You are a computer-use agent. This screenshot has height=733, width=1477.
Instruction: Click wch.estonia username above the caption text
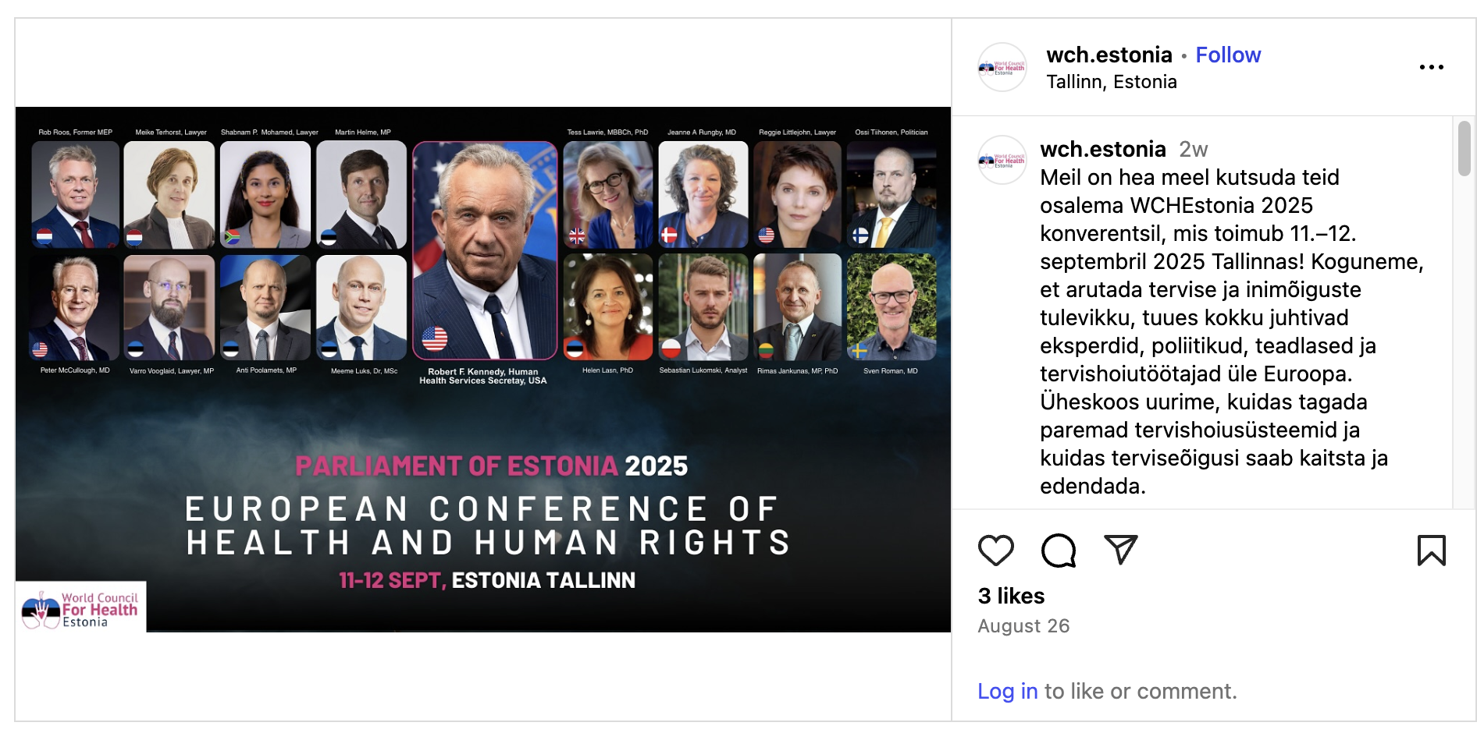tap(1102, 149)
